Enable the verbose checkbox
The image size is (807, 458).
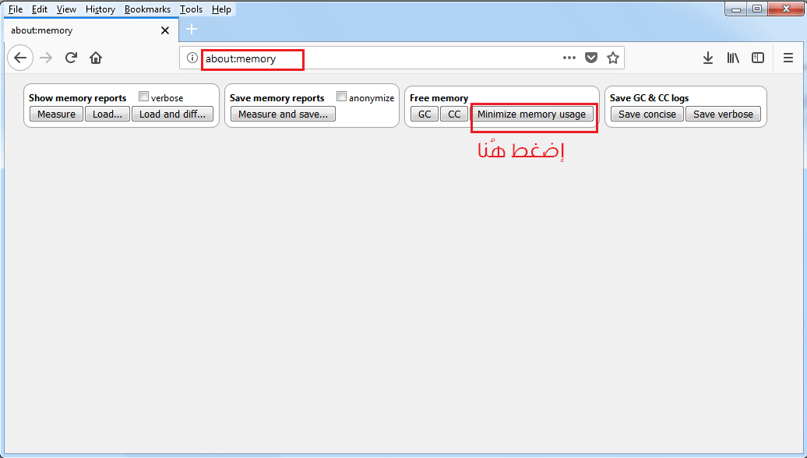click(143, 97)
